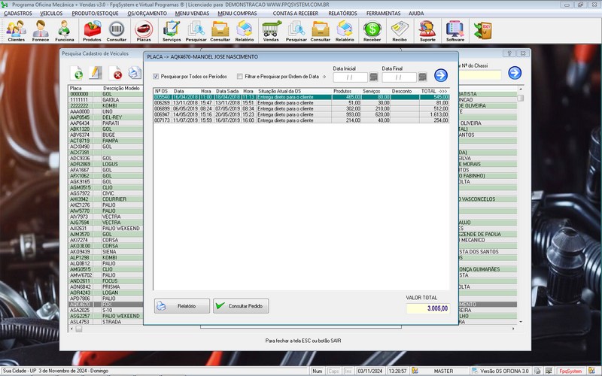
Task: Click into the Data Inicial date field
Action: tap(349, 77)
